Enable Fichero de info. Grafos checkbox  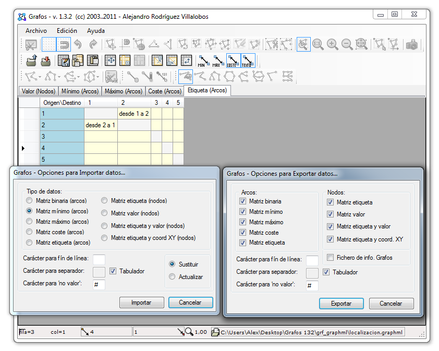pos(331,258)
